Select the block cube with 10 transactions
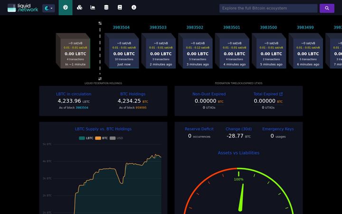342x214 pixels. (x=122, y=51)
